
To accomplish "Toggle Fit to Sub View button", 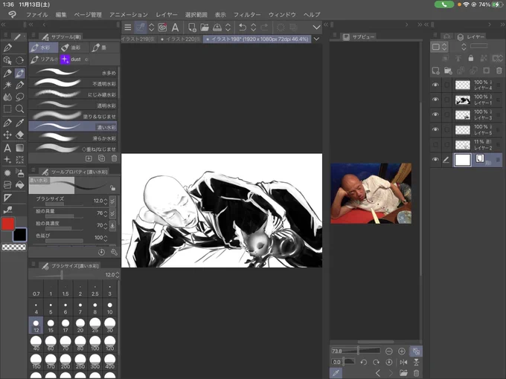I will 416,351.
